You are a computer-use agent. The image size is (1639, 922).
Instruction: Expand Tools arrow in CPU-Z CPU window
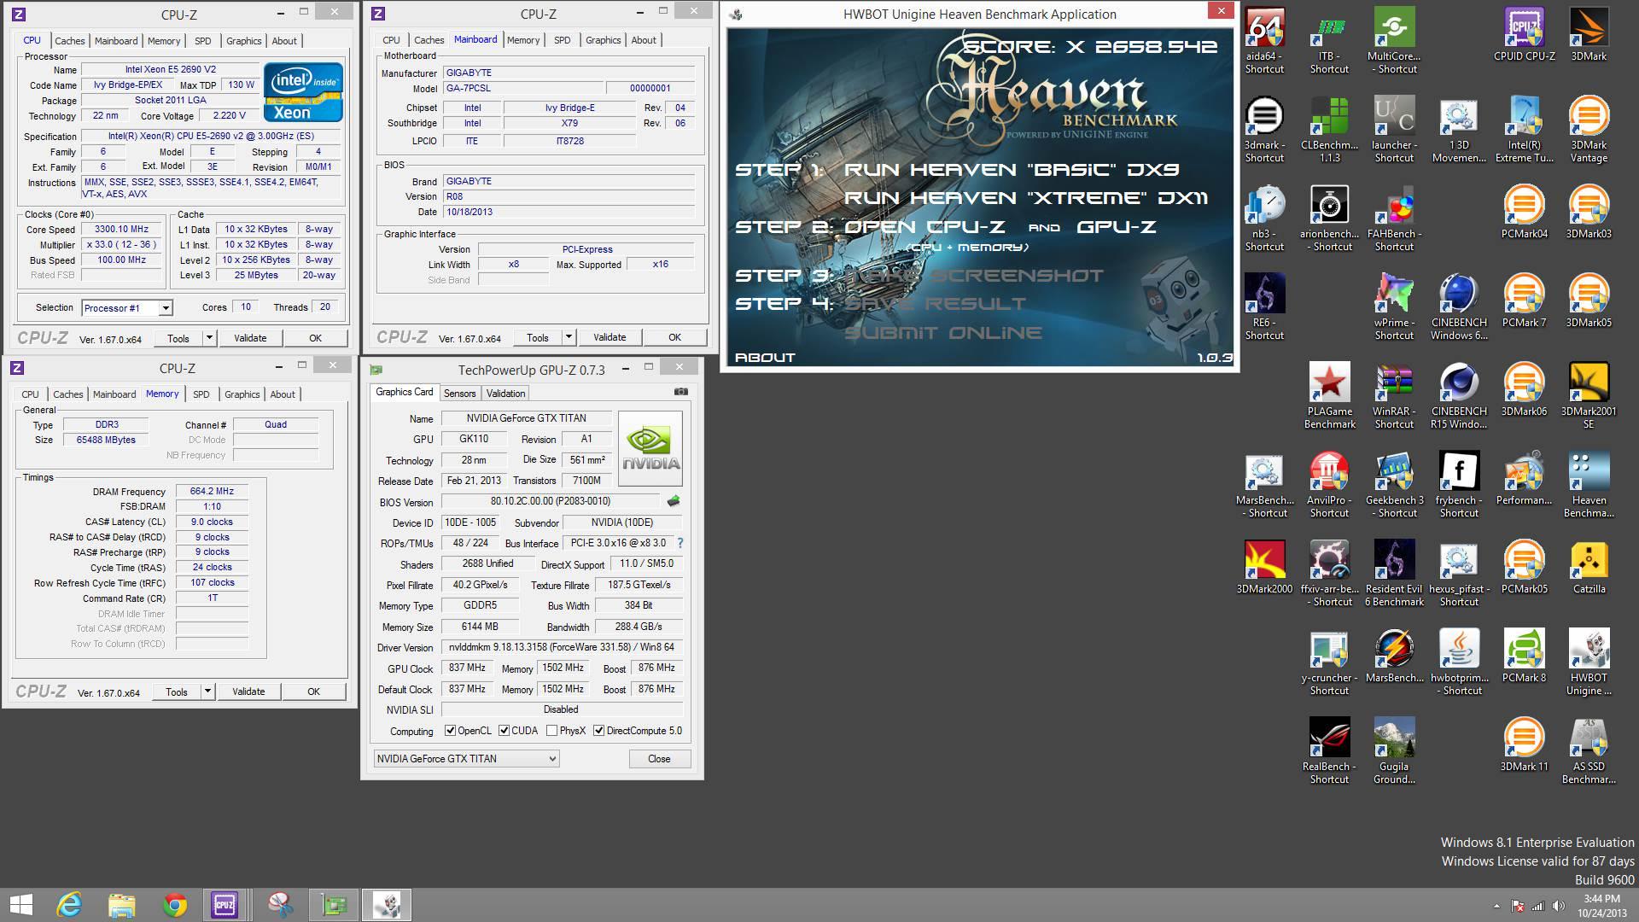point(208,338)
